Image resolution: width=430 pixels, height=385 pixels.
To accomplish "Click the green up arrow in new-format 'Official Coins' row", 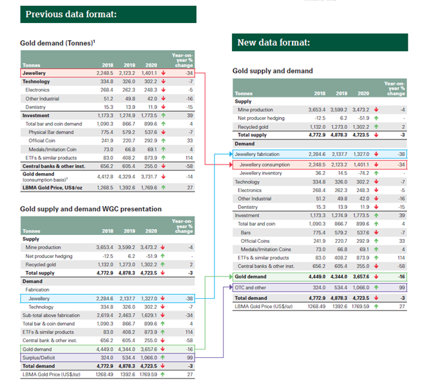I will tap(376, 241).
